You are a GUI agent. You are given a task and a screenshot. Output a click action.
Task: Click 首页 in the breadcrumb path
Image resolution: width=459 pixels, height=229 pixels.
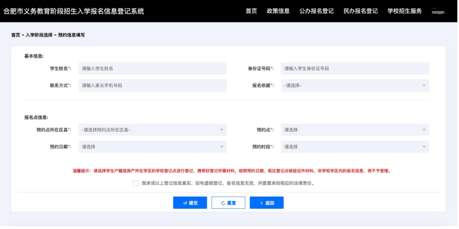pos(16,35)
